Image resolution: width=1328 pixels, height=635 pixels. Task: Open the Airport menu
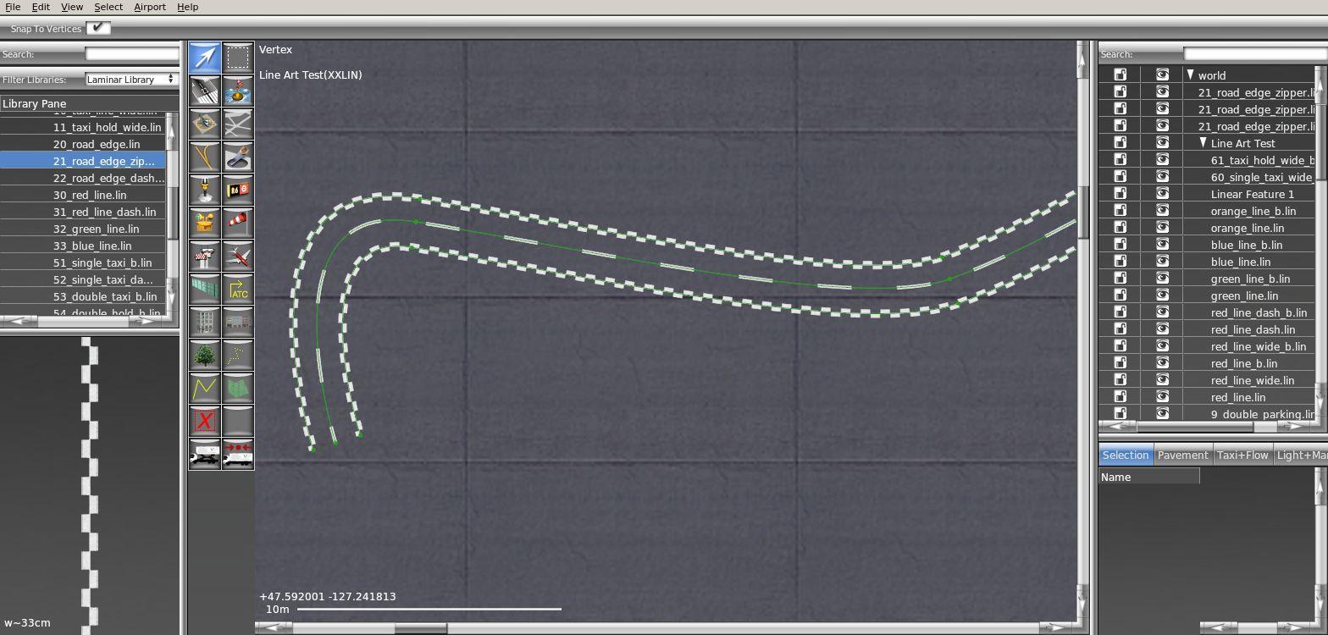pyautogui.click(x=150, y=7)
